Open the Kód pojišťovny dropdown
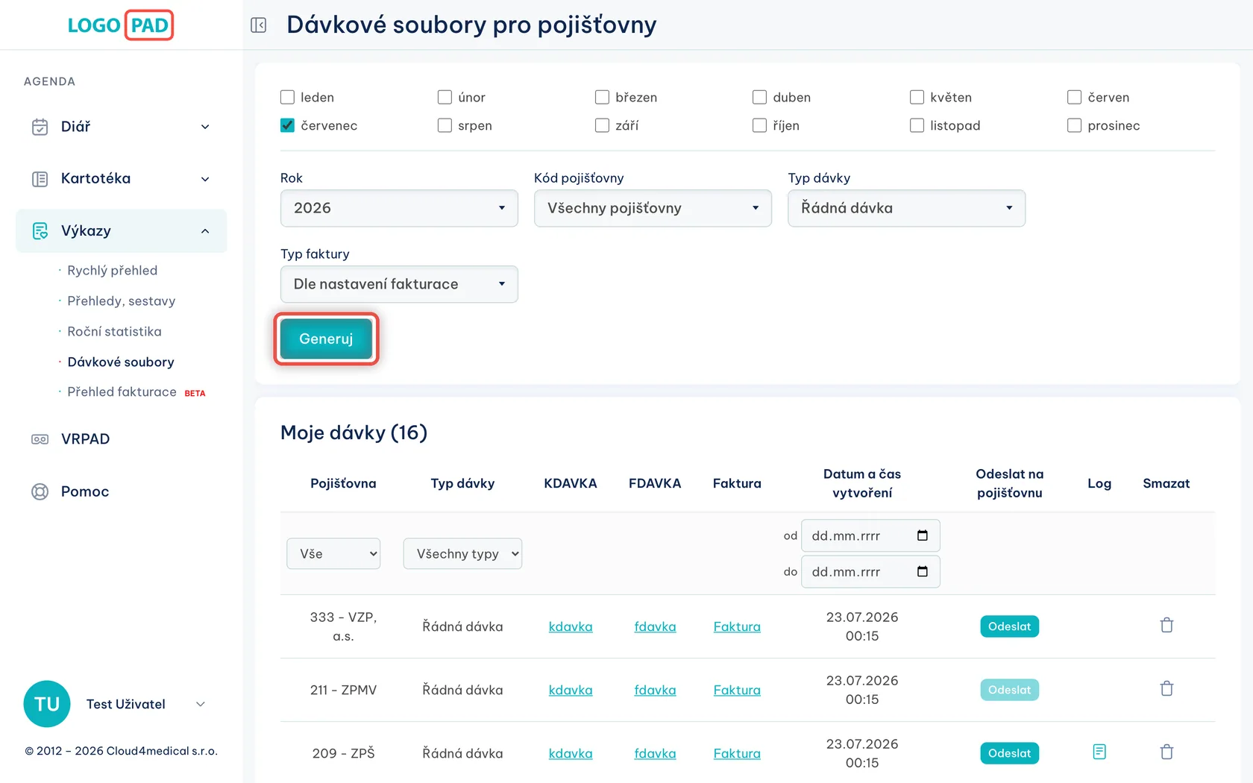The height and width of the screenshot is (783, 1253). click(653, 208)
